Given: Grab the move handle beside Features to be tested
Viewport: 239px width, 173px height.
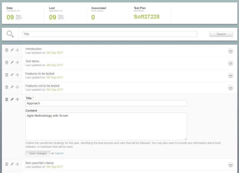Looking at the screenshot, I should (17, 74).
